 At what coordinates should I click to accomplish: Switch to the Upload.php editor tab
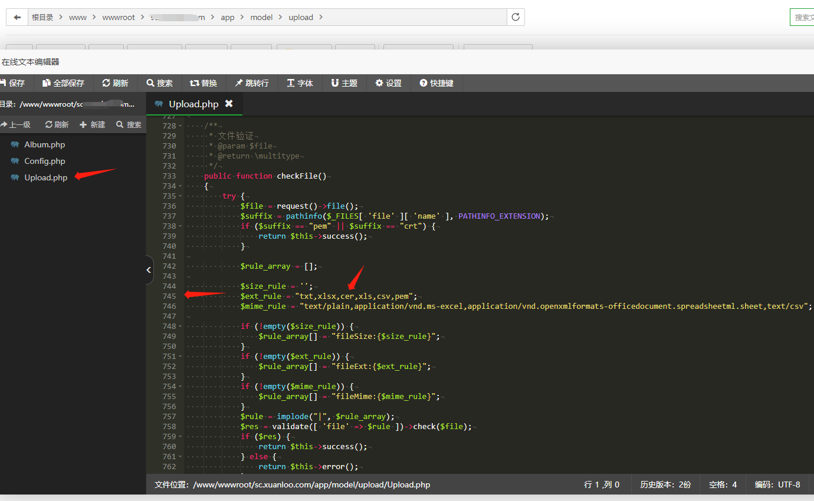(x=193, y=104)
